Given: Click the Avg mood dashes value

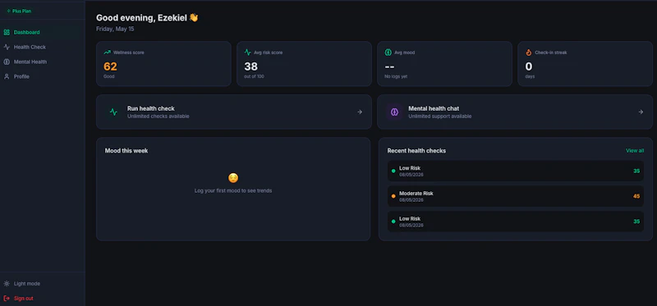Looking at the screenshot, I should pos(389,66).
